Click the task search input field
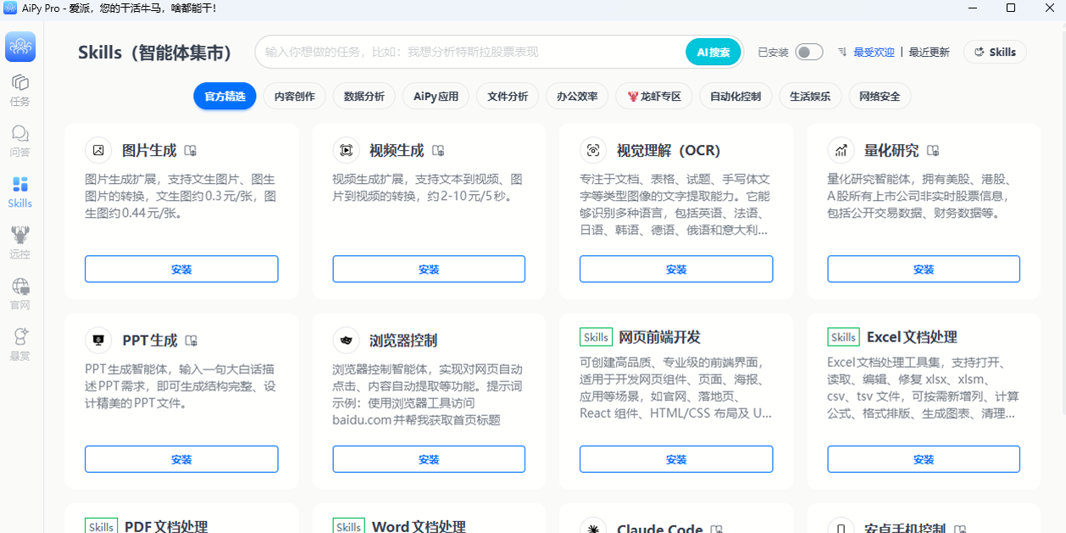The height and width of the screenshot is (533, 1066). coord(466,52)
